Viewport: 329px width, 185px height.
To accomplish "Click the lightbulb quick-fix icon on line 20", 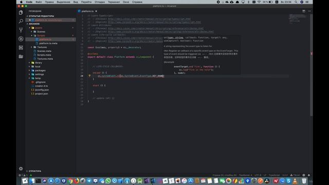I will 89,76.
